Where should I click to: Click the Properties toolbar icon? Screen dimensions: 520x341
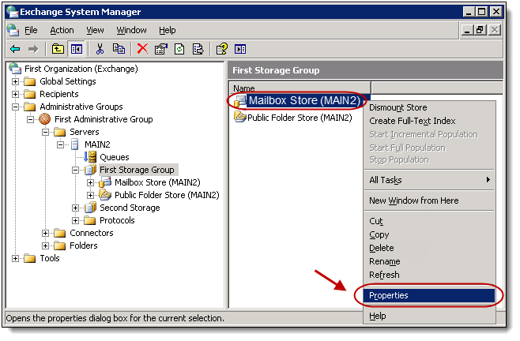coord(161,50)
